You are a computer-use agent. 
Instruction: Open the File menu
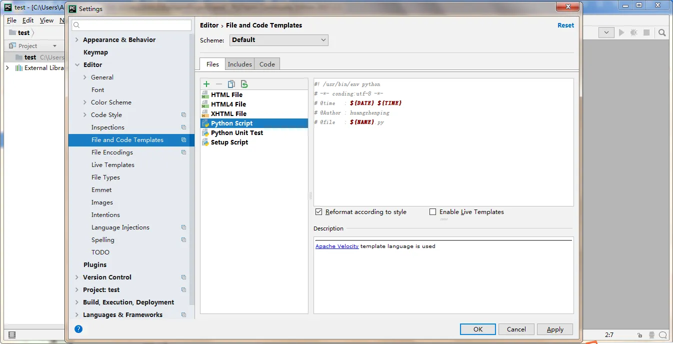[x=11, y=20]
